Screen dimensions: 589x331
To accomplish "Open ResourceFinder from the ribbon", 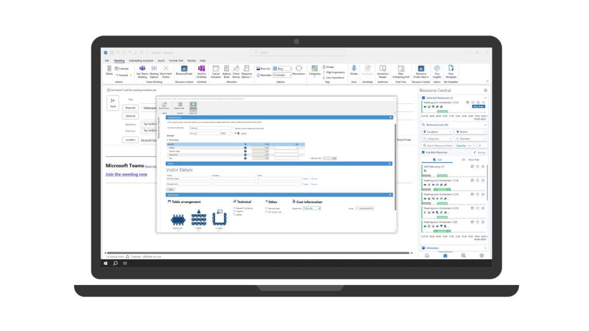I will pos(184,68).
